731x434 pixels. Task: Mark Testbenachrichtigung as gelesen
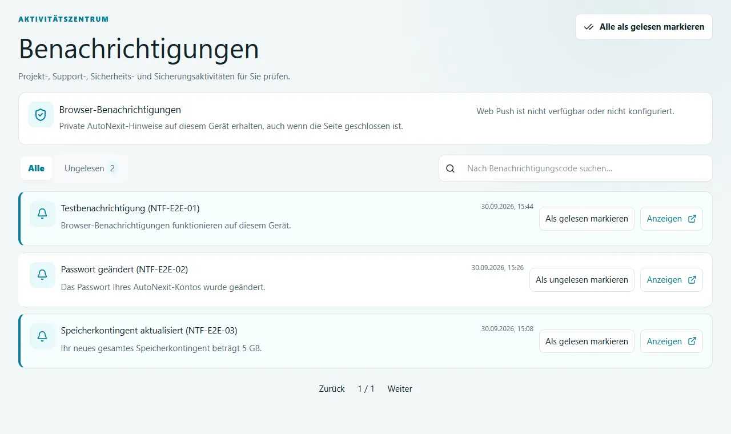(x=587, y=219)
